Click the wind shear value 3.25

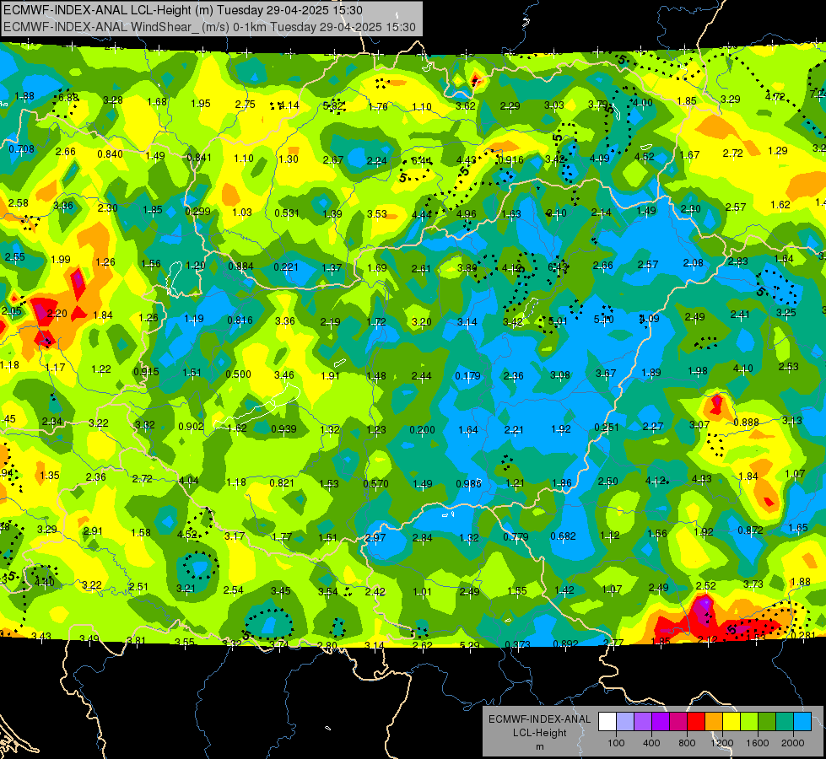[x=786, y=312]
